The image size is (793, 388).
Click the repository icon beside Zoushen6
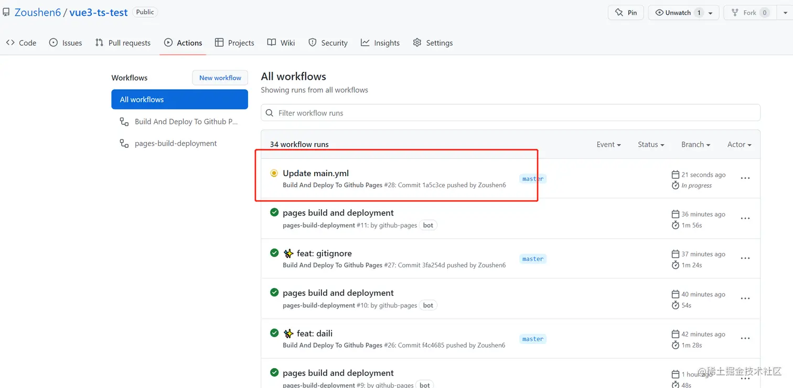tap(6, 13)
